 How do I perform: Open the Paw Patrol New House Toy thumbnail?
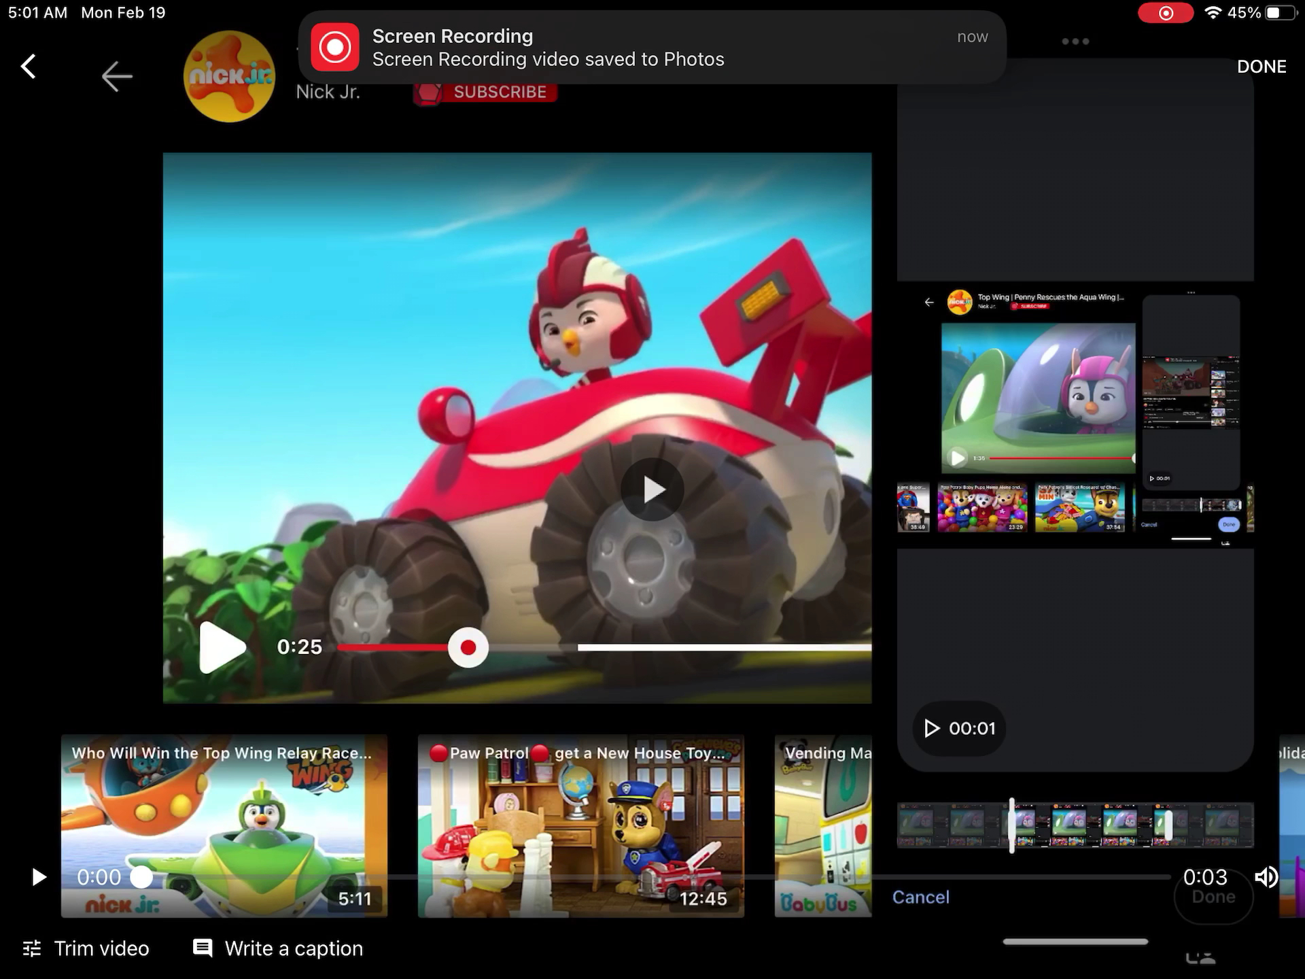click(x=581, y=825)
